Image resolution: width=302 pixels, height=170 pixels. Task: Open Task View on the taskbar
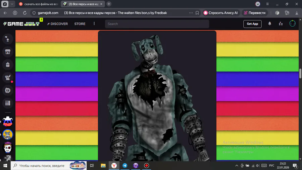pos(92,166)
